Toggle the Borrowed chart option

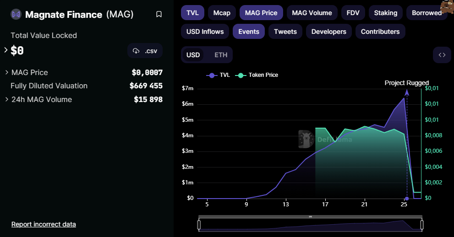(427, 13)
